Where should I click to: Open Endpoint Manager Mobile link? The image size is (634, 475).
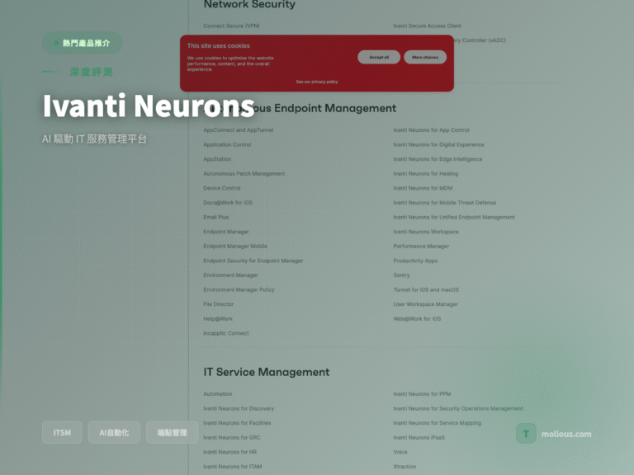tap(235, 247)
